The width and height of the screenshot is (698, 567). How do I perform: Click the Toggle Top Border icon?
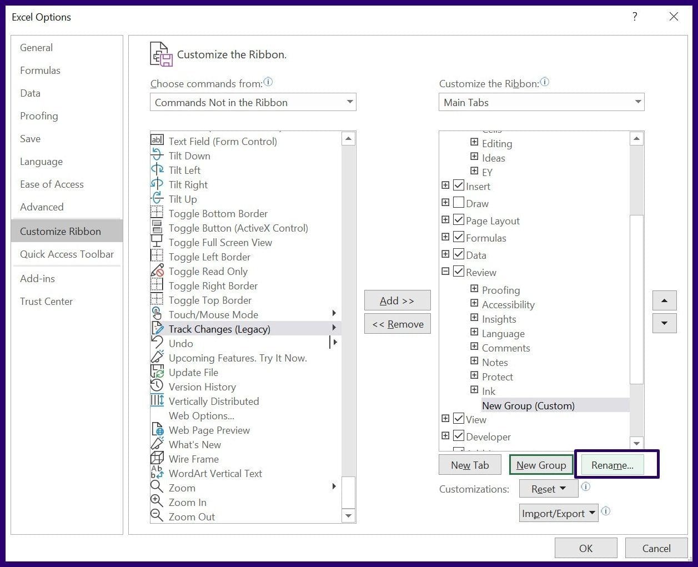click(157, 299)
